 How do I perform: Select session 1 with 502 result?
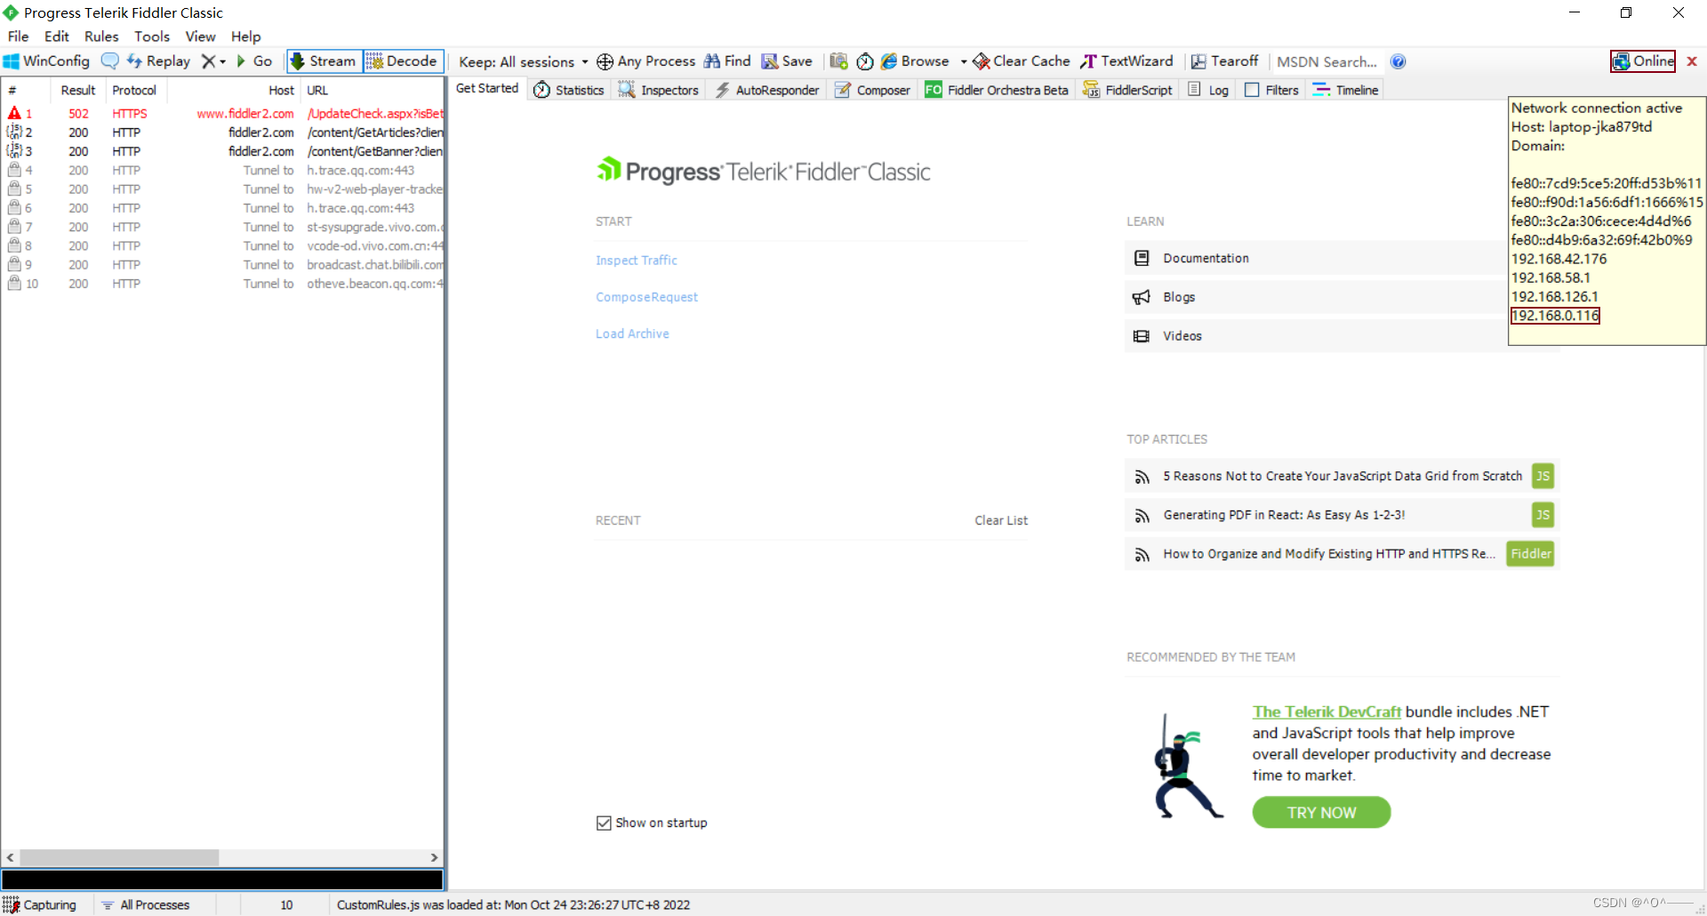tap(222, 114)
